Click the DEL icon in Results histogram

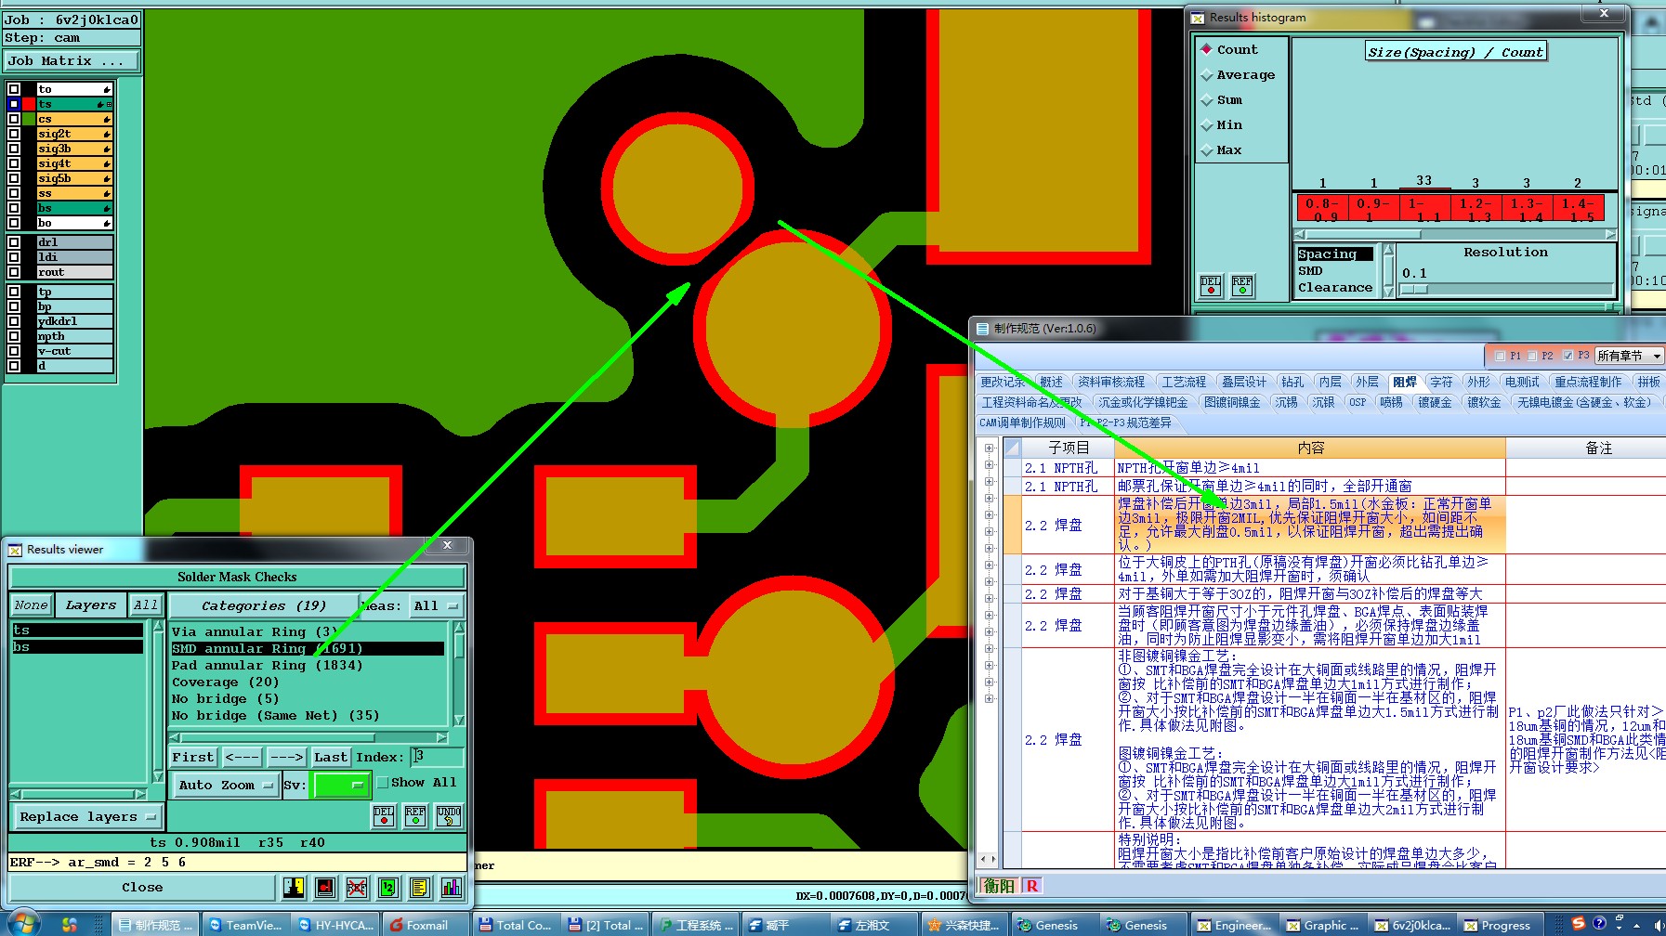tap(1211, 286)
